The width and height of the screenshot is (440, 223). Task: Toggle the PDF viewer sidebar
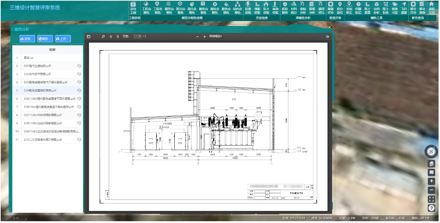click(x=88, y=36)
